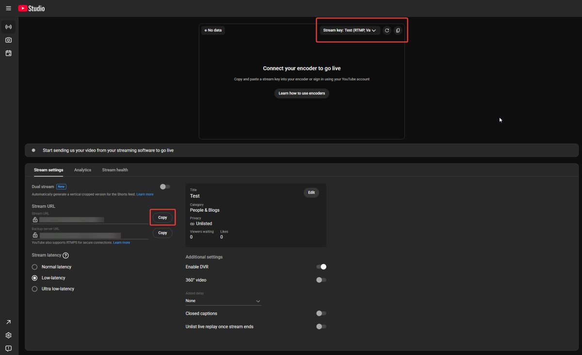Click Connect your encoder to go live heading
The width and height of the screenshot is (582, 355).
pos(302,69)
